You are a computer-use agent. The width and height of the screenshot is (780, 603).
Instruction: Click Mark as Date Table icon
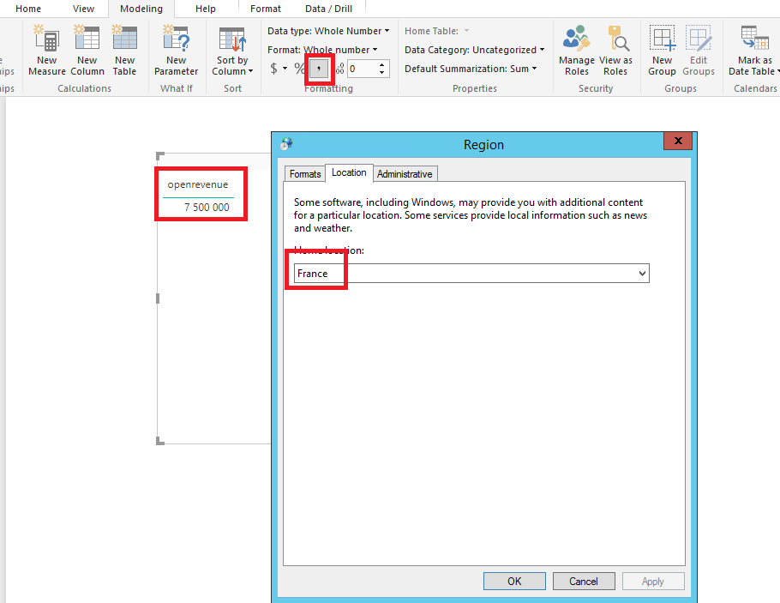tap(754, 39)
